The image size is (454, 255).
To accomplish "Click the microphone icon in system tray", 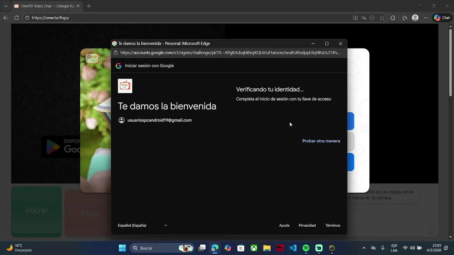I will (x=383, y=248).
